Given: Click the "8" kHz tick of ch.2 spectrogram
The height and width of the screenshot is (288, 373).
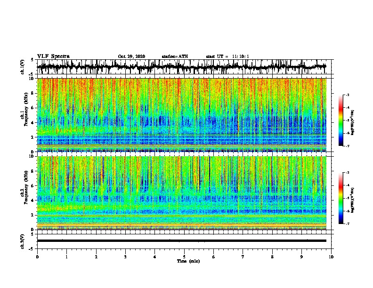Looking at the screenshot, I should 33,171.
